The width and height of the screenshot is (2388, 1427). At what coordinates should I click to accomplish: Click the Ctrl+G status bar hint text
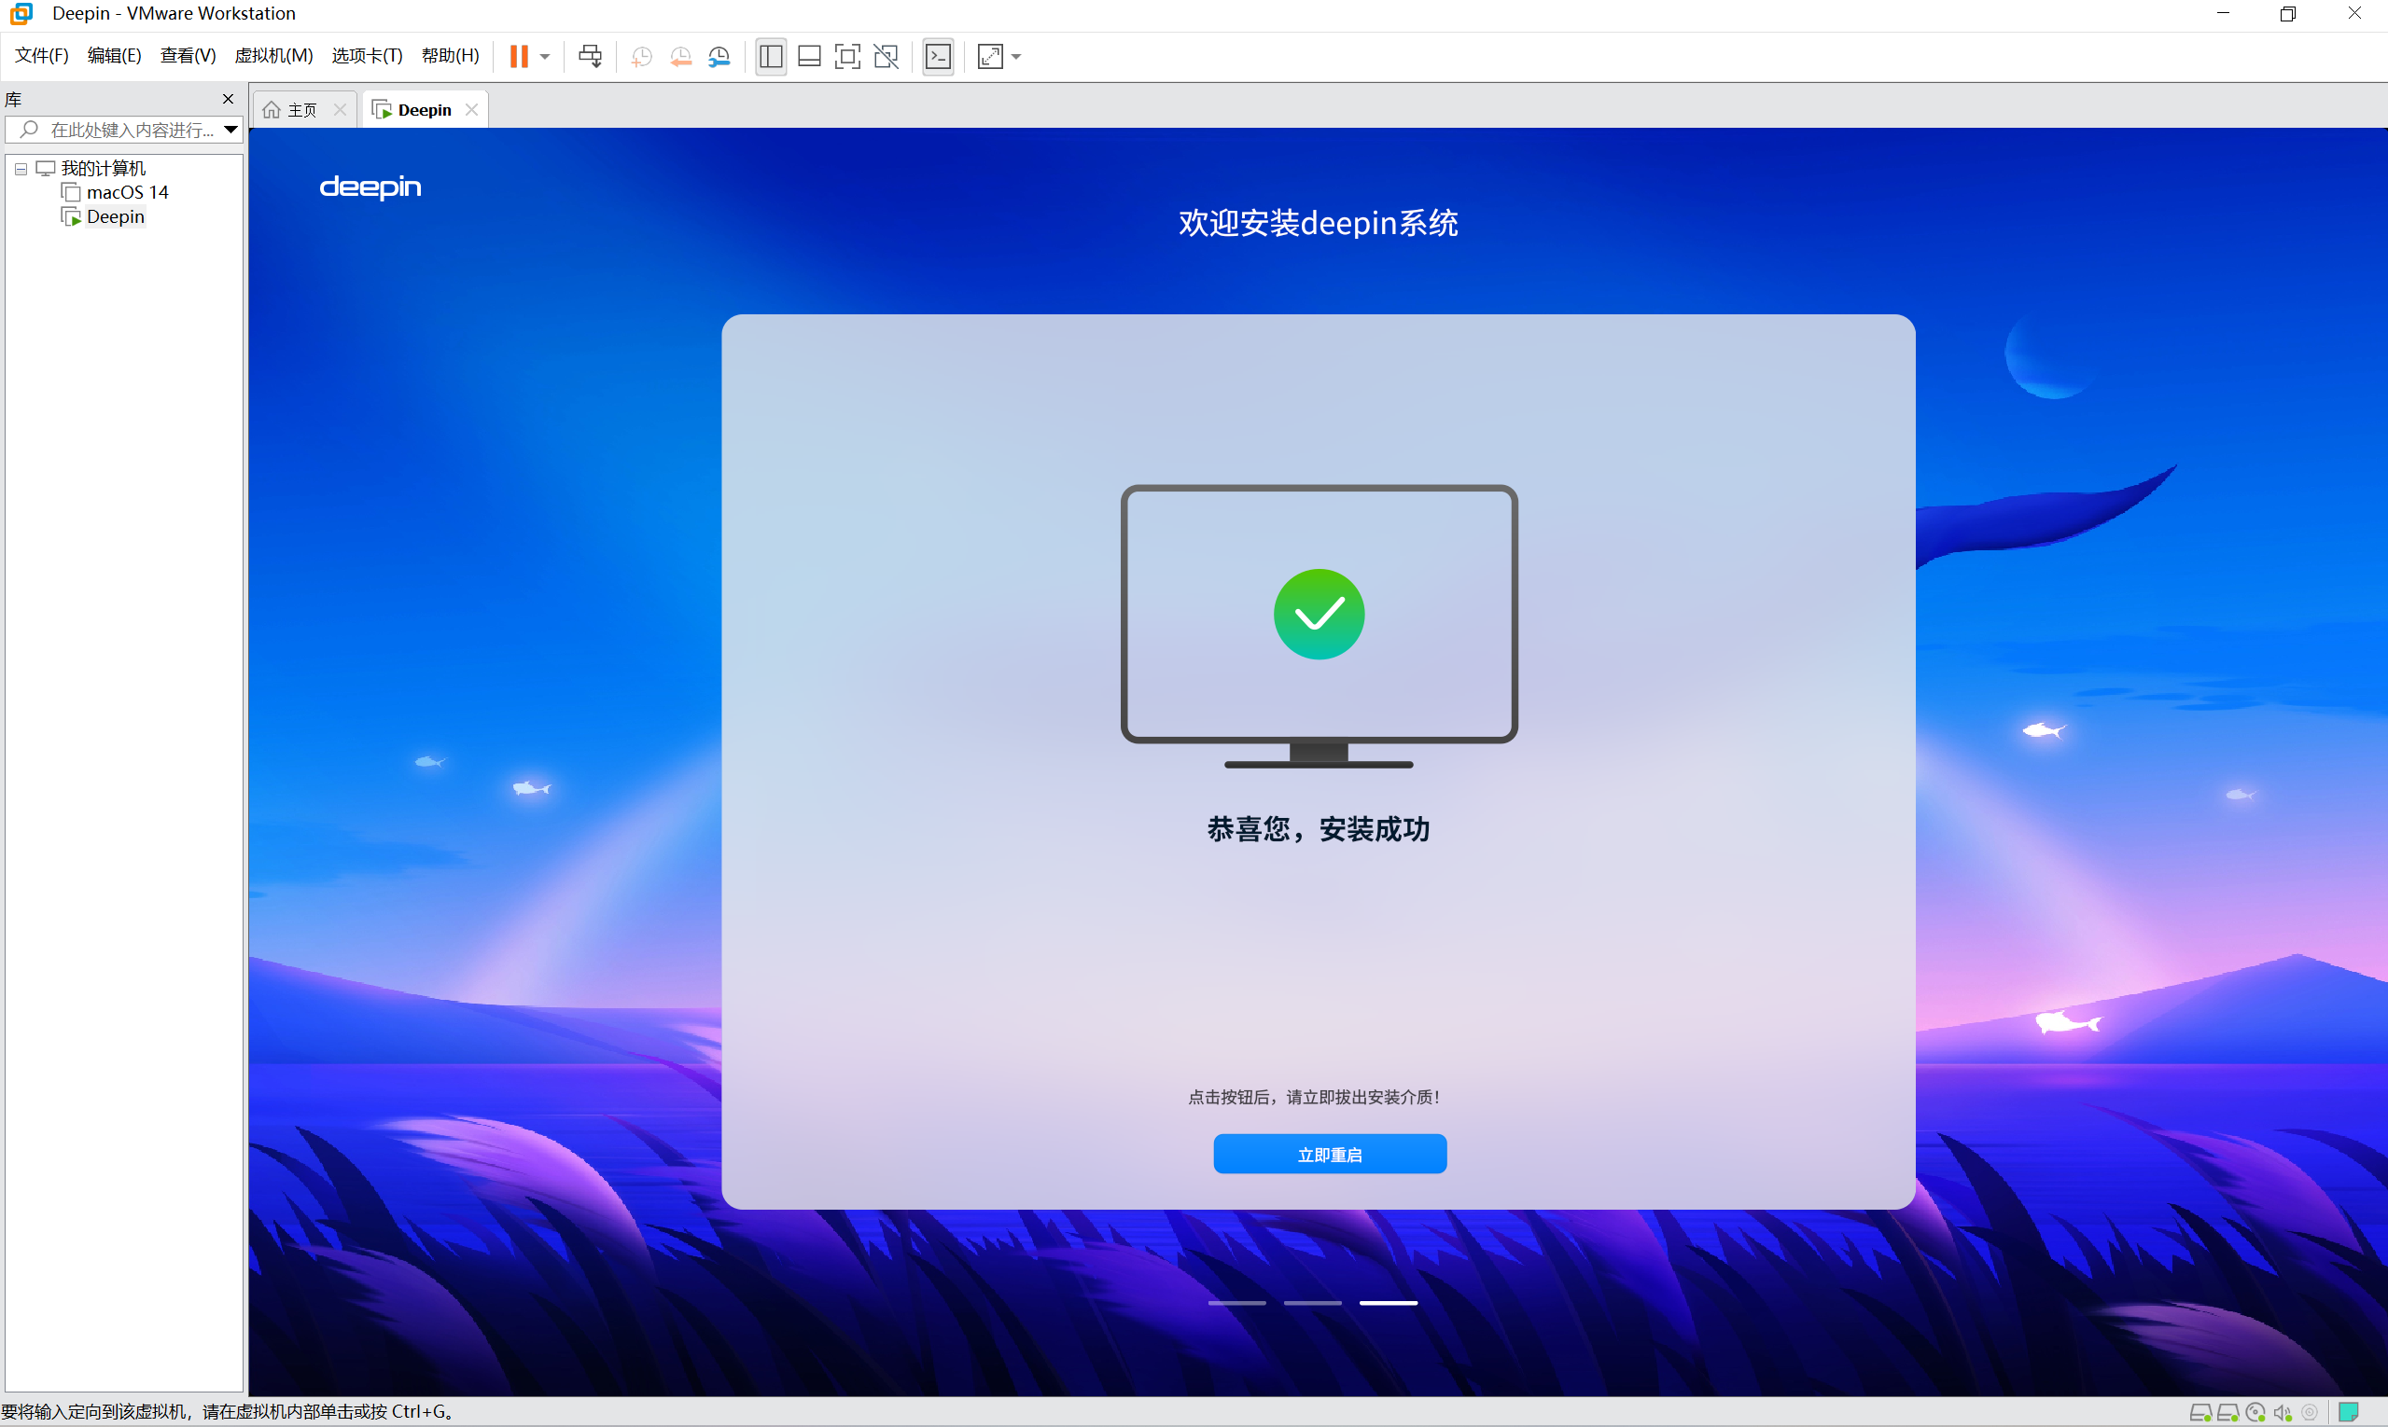[228, 1412]
